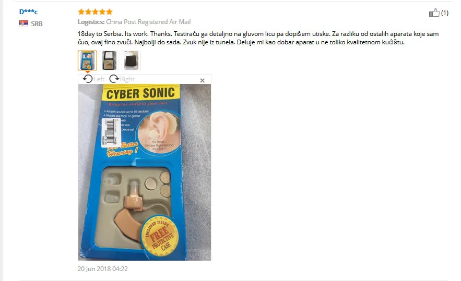Select the first Cyber Sonic box thumbnail
The width and height of the screenshot is (461, 281).
tap(87, 60)
